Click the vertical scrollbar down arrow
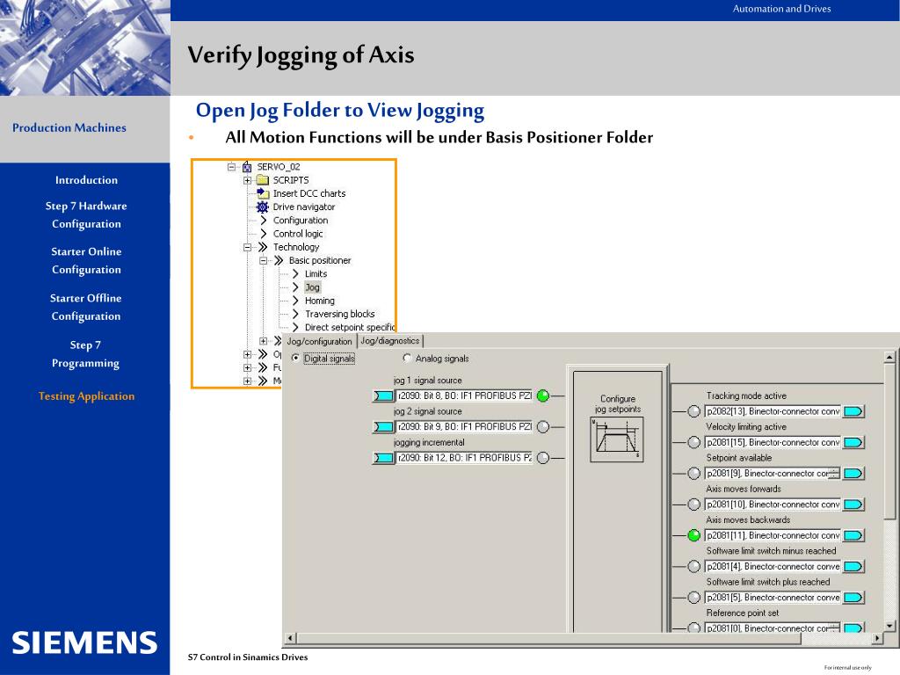The height and width of the screenshot is (675, 900). [x=889, y=626]
